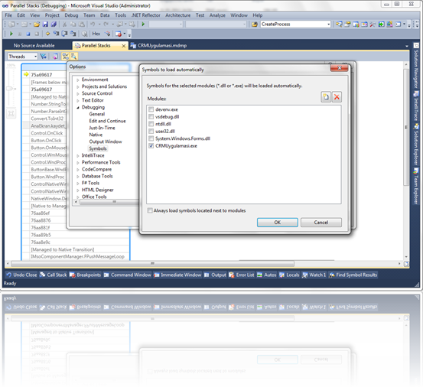Select Edit and Continue options page
Image resolution: width=423 pixels, height=387 pixels.
(x=107, y=121)
